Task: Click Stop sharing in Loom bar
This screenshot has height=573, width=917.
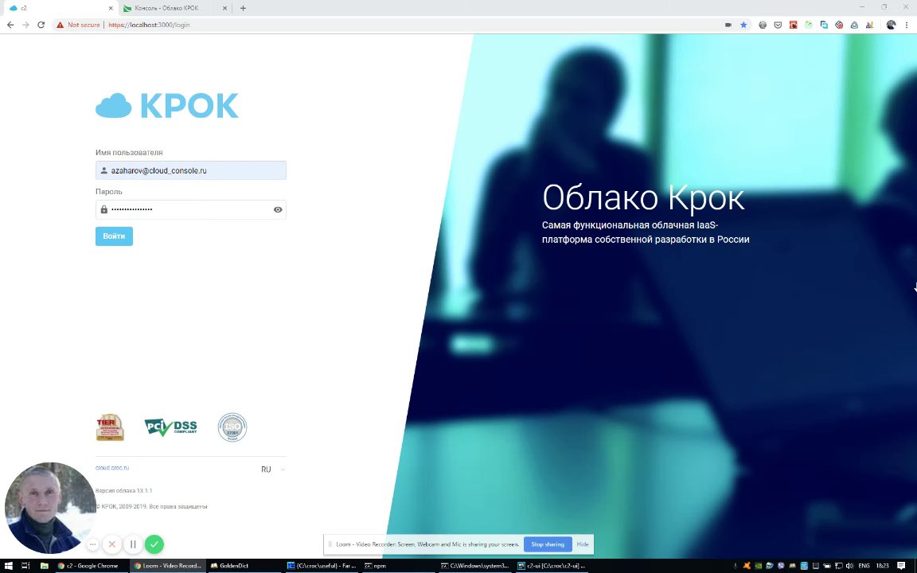Action: (548, 544)
